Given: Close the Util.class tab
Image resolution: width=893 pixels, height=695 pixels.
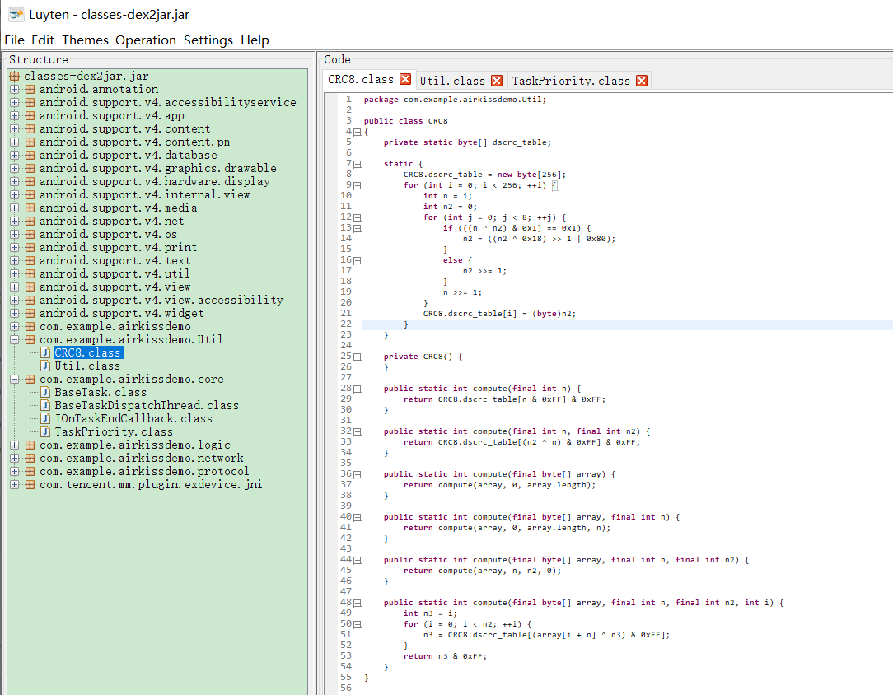Looking at the screenshot, I should tap(497, 80).
